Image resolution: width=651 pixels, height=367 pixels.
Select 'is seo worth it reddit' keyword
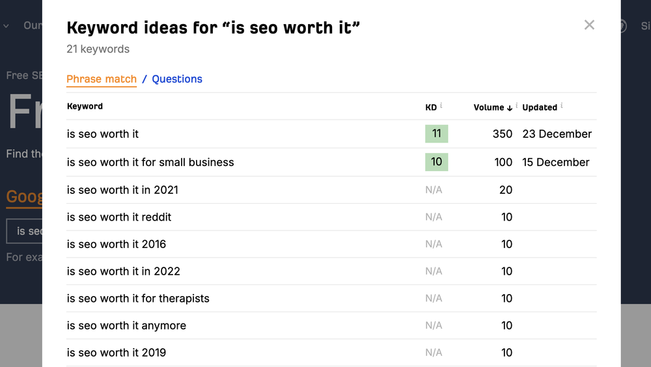[x=118, y=217]
